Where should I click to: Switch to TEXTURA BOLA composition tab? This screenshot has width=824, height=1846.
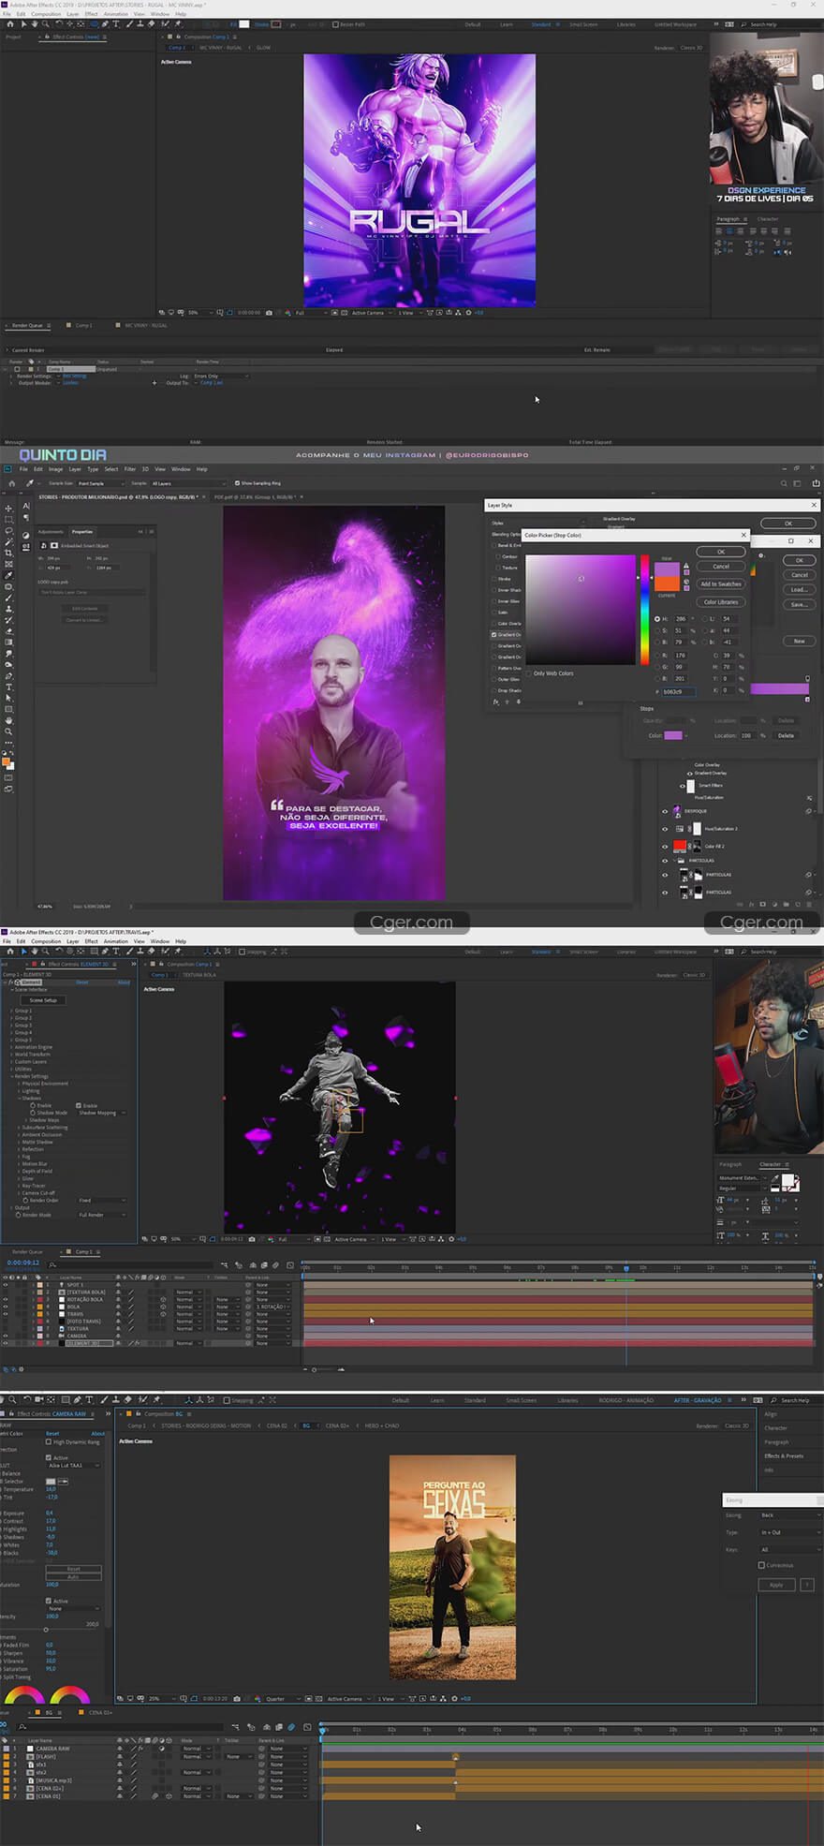coord(199,974)
